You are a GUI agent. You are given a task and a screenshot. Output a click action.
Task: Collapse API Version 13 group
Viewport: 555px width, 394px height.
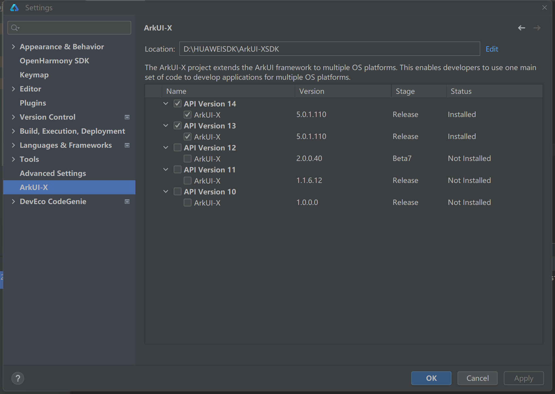[x=166, y=125]
